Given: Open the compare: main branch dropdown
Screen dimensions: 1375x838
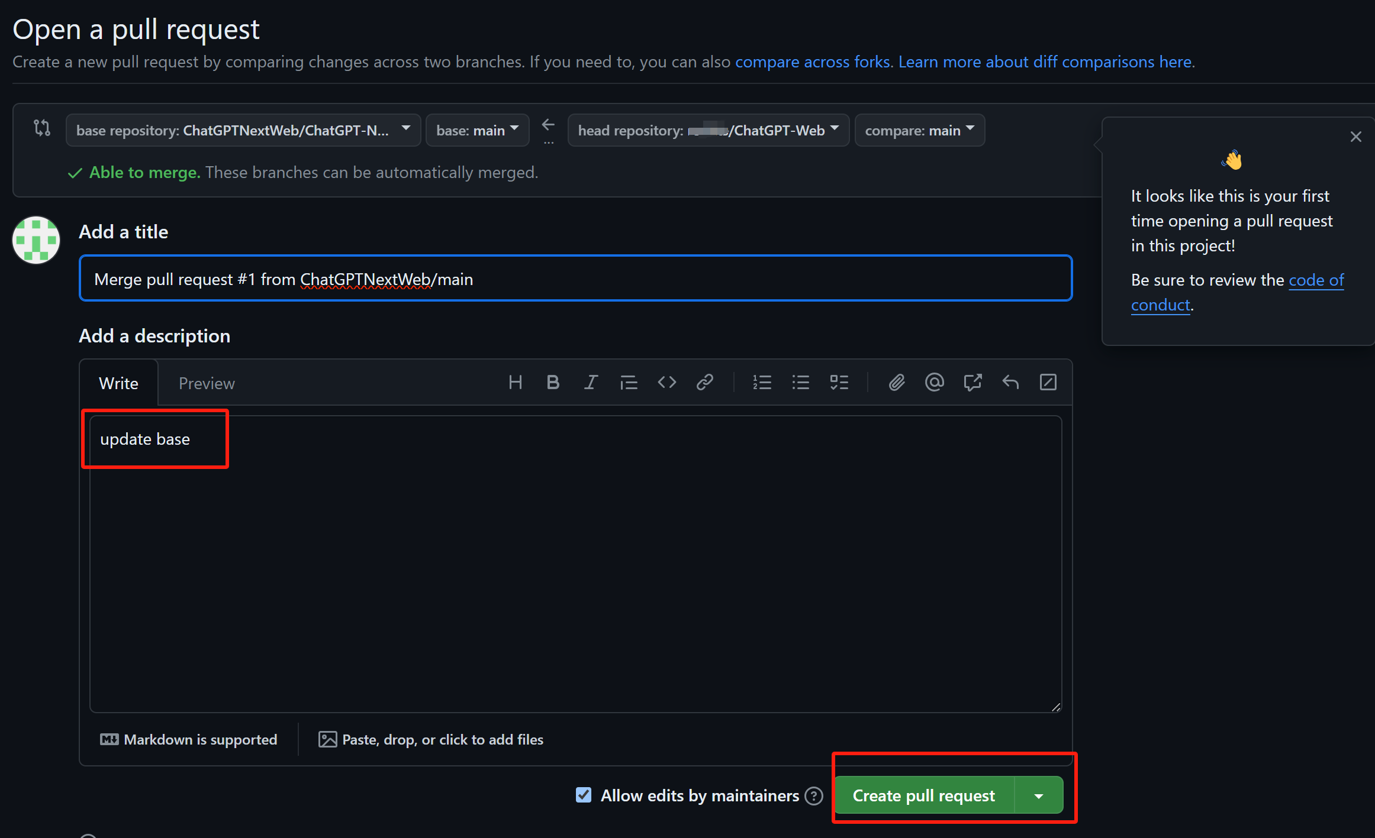Looking at the screenshot, I should pos(919,130).
